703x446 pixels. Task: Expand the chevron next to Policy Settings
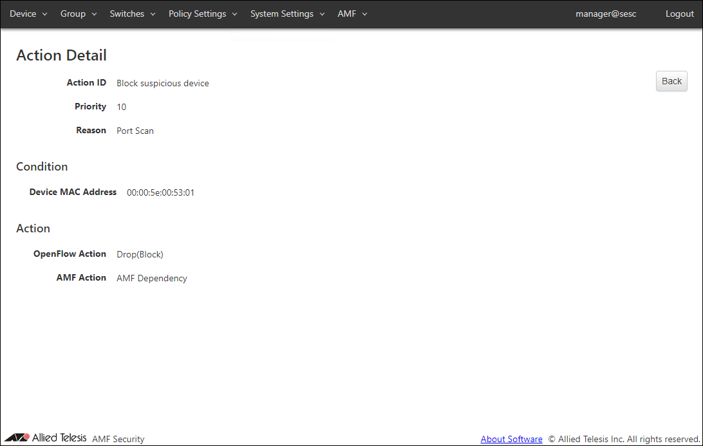tap(234, 14)
